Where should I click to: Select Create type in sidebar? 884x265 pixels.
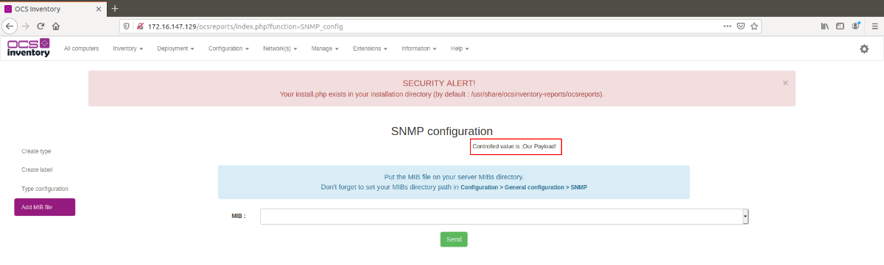click(36, 150)
